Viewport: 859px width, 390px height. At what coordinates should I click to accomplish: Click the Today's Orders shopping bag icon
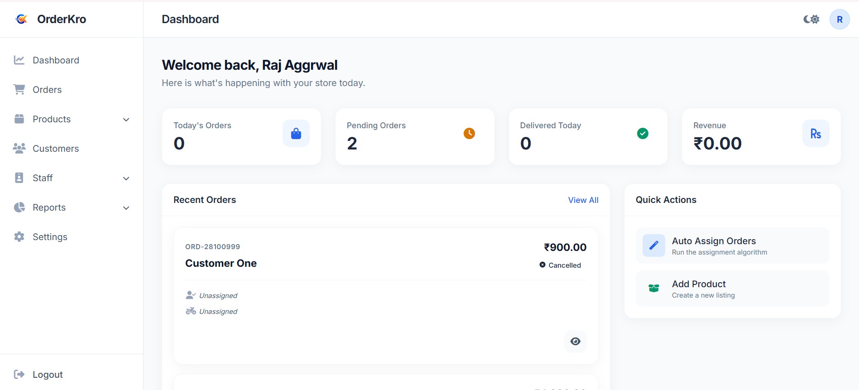[296, 134]
